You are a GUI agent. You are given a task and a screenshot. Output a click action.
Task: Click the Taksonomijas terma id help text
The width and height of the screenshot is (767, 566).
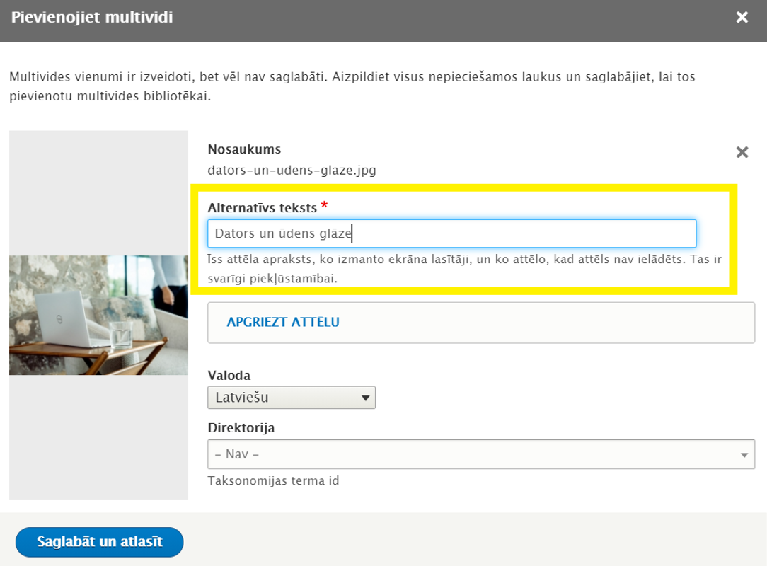click(x=273, y=480)
